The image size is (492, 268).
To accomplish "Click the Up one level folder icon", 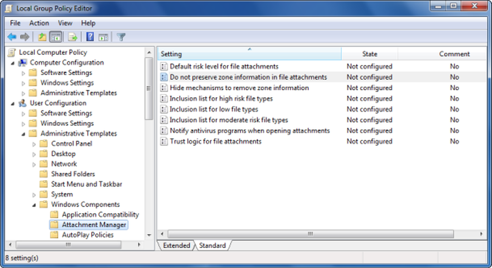I will (x=42, y=37).
